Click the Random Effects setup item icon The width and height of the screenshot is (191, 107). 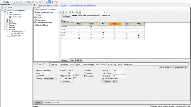pyautogui.click(x=35, y=25)
